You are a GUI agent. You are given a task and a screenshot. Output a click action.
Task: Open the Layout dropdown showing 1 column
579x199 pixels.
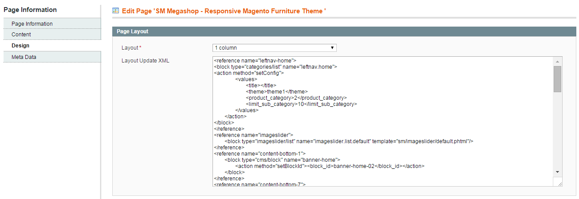coord(274,48)
